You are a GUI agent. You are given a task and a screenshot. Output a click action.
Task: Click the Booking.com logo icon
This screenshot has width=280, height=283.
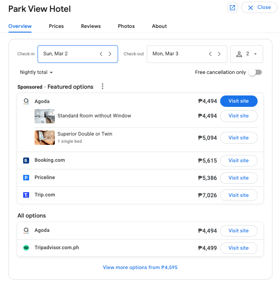click(26, 160)
